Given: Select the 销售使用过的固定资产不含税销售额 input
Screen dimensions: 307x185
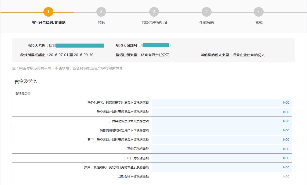Looking at the screenshot, I should pos(222,130).
